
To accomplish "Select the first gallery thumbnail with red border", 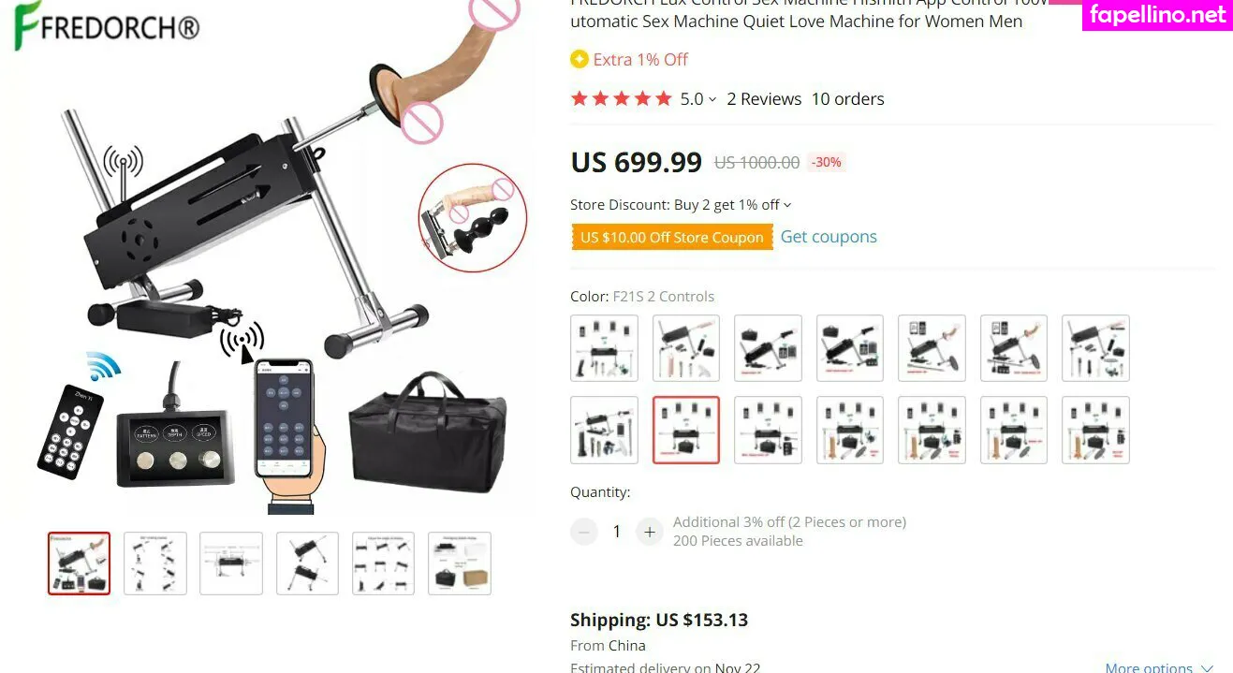I will click(79, 563).
